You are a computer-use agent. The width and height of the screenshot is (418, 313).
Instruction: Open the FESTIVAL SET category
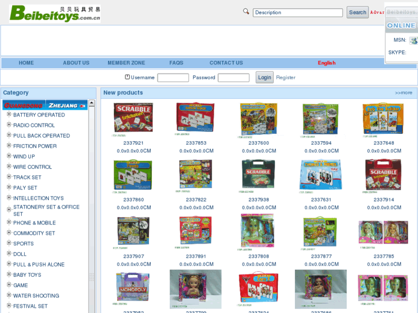tap(30, 306)
